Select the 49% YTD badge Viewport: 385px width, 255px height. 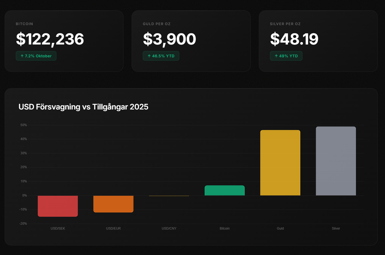(x=286, y=56)
